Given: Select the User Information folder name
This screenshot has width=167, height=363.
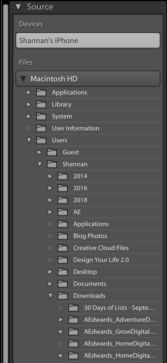Looking at the screenshot, I should [x=75, y=128].
